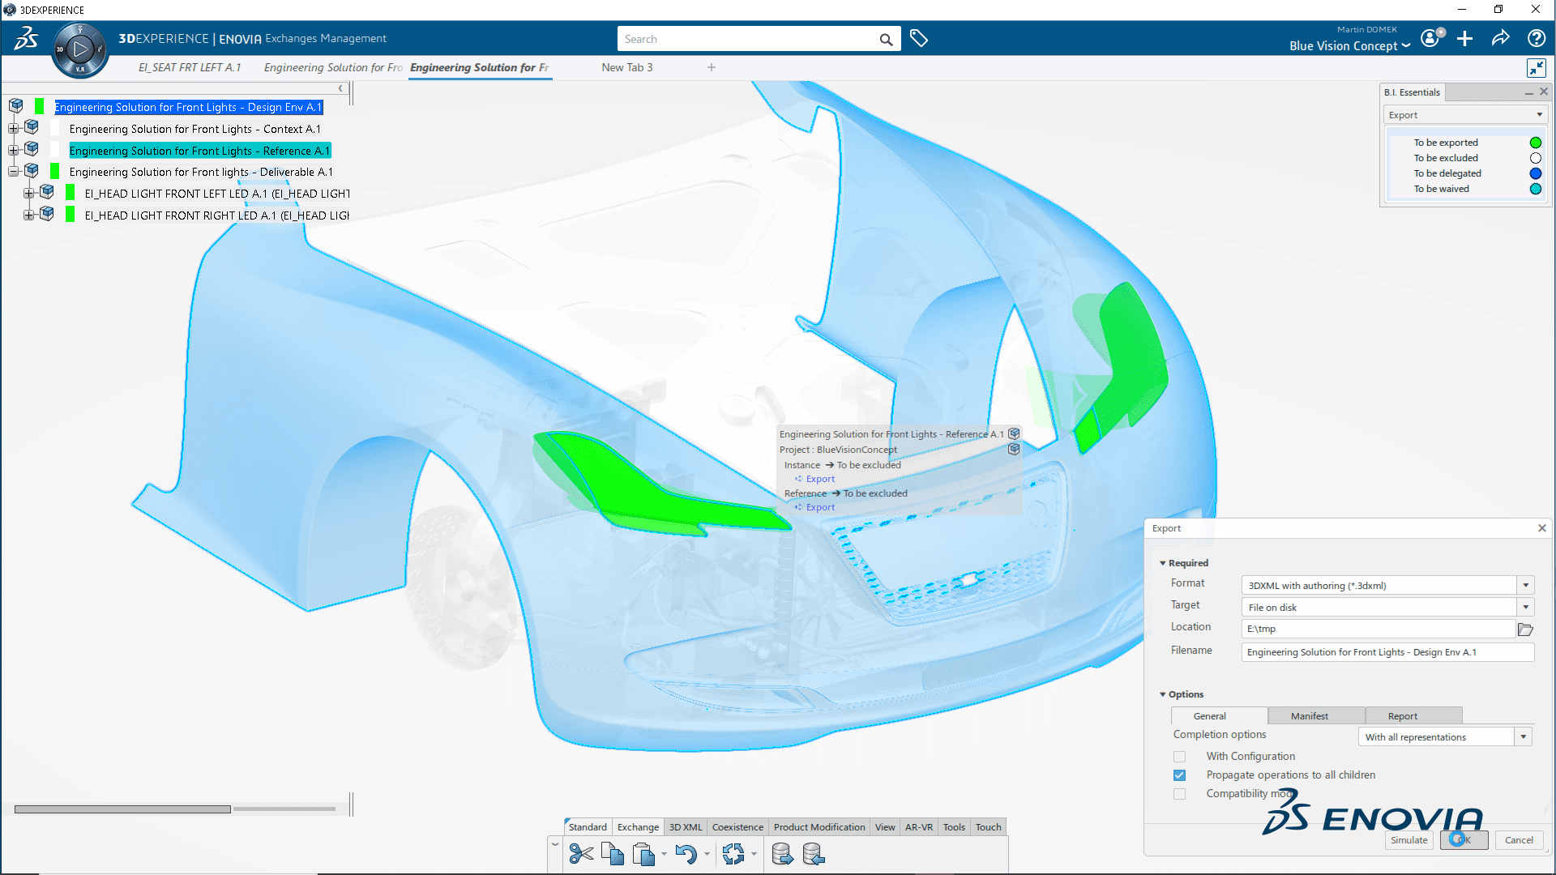
Task: Click the Reference A.1 icon in the tooltip
Action: [1014, 433]
